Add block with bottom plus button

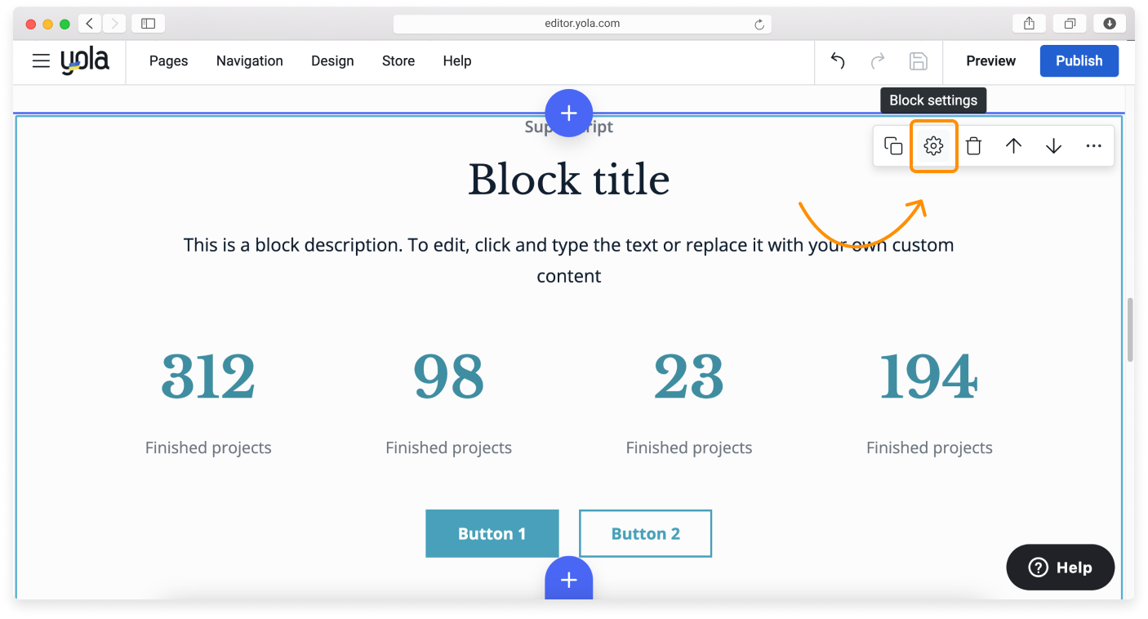pyautogui.click(x=569, y=580)
